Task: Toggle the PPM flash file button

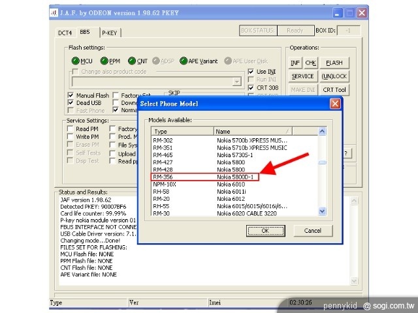Action: pos(110,61)
